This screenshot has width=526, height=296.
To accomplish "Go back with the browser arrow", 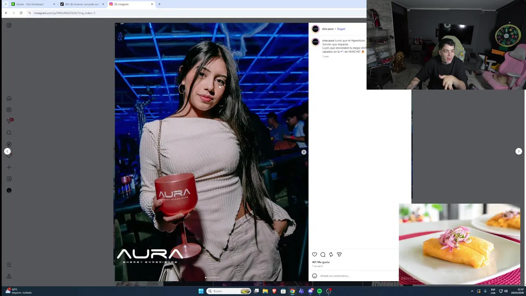I will click(6, 13).
